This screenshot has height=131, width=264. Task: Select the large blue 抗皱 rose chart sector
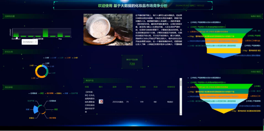coord(35,110)
